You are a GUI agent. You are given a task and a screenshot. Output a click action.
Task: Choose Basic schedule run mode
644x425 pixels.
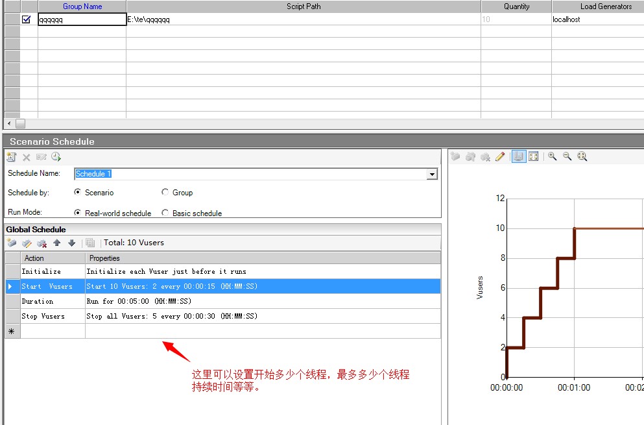click(x=165, y=213)
